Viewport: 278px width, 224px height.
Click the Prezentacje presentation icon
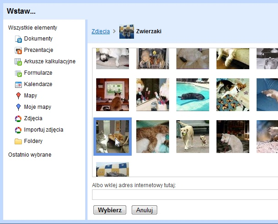(18, 50)
